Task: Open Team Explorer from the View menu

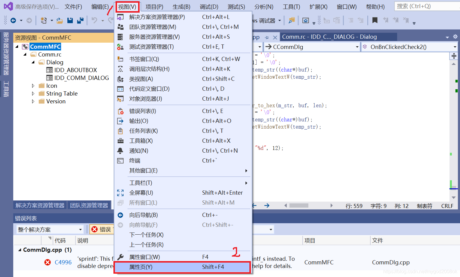Action: click(183, 27)
